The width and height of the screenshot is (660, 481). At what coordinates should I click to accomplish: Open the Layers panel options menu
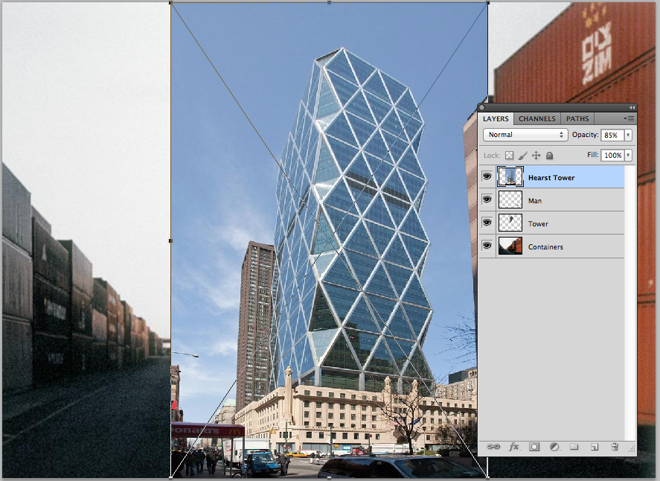[629, 119]
